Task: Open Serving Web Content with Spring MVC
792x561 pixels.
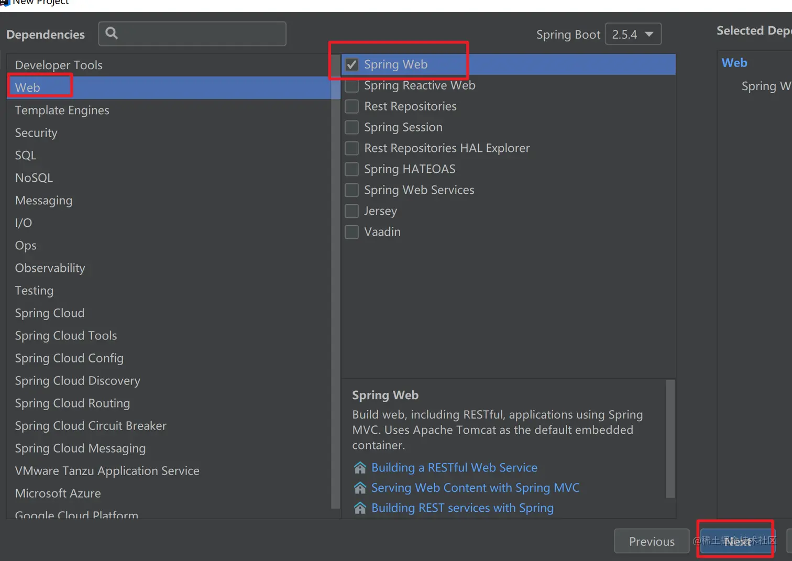Action: 475,488
